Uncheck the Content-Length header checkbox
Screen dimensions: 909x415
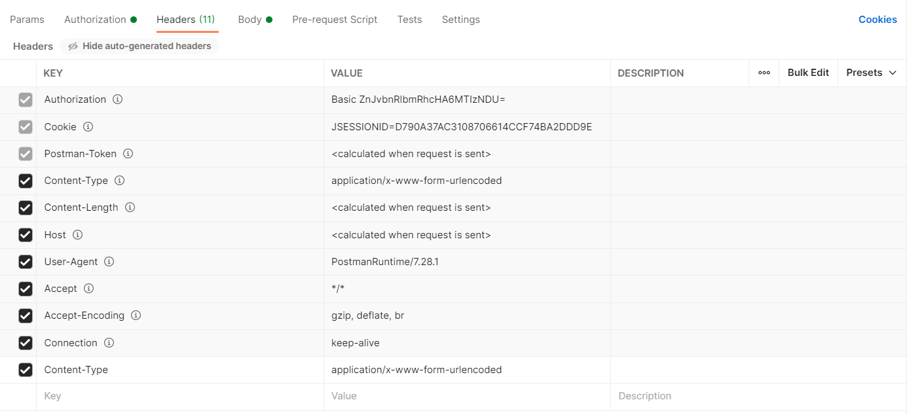click(26, 208)
